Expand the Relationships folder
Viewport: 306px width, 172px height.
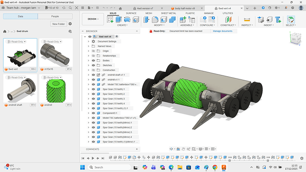(88, 56)
